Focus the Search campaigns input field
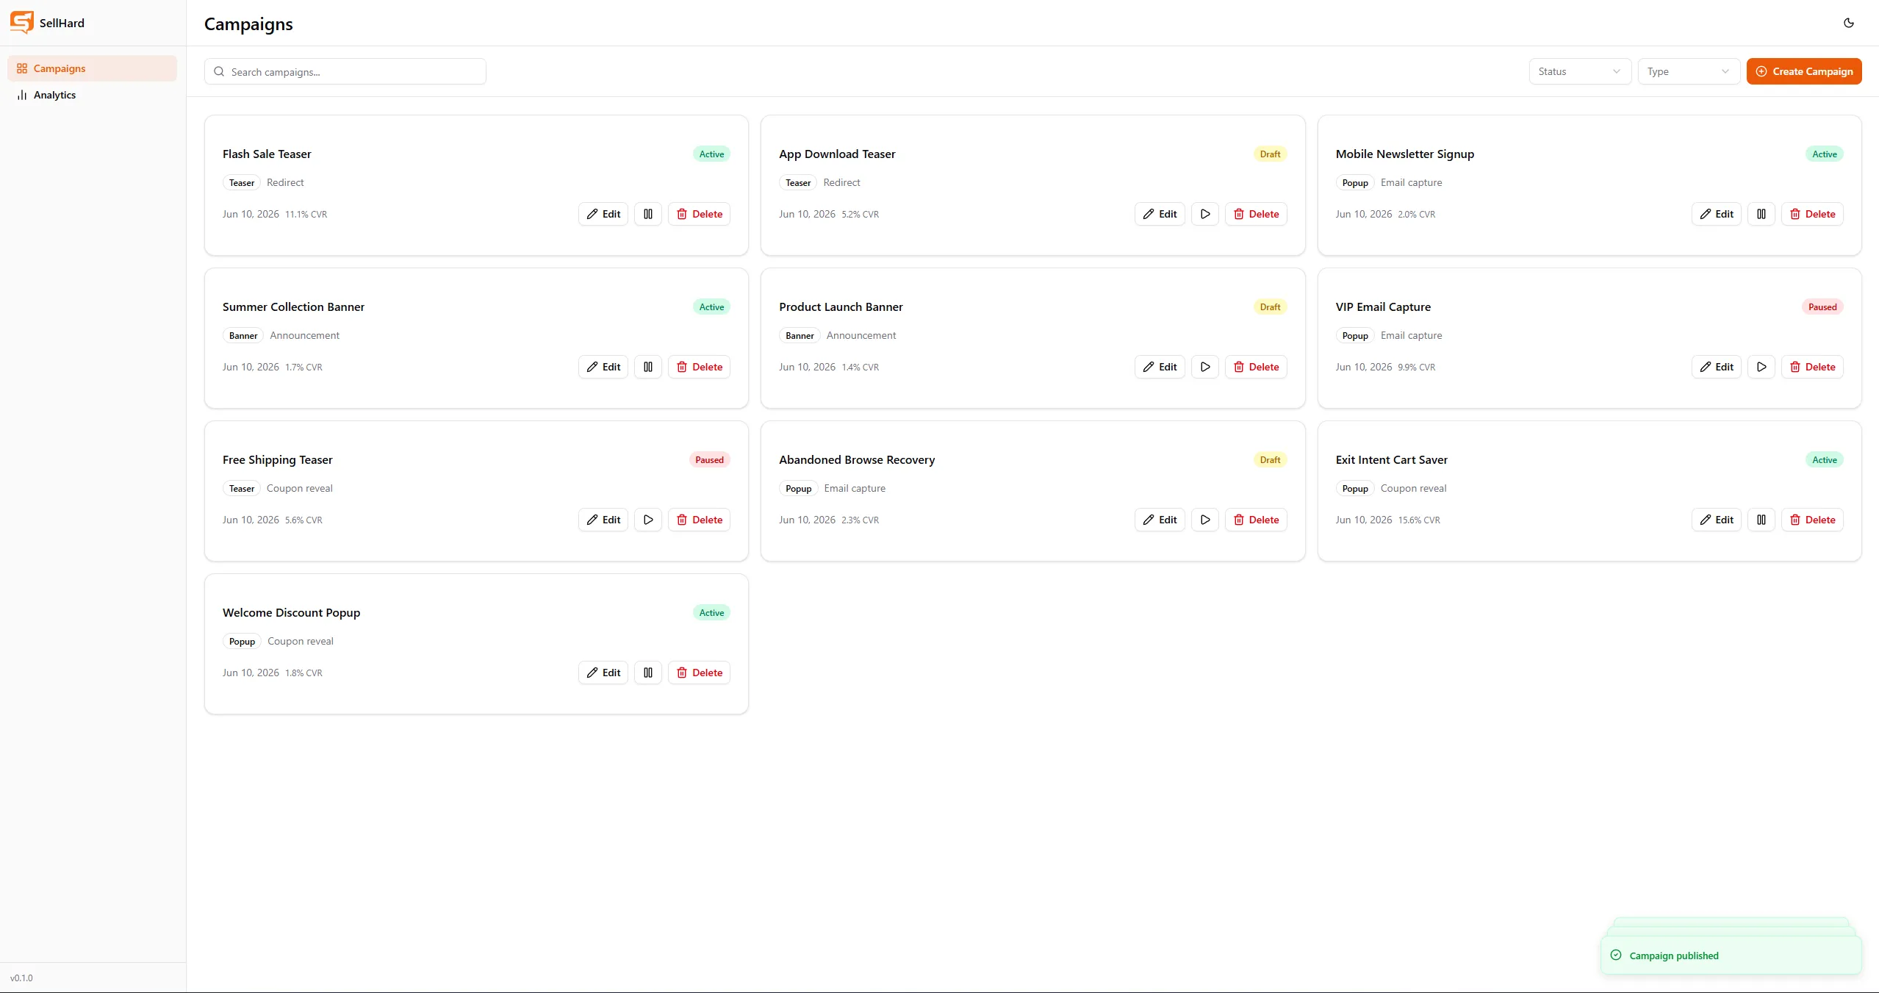This screenshot has height=993, width=1879. click(x=345, y=71)
